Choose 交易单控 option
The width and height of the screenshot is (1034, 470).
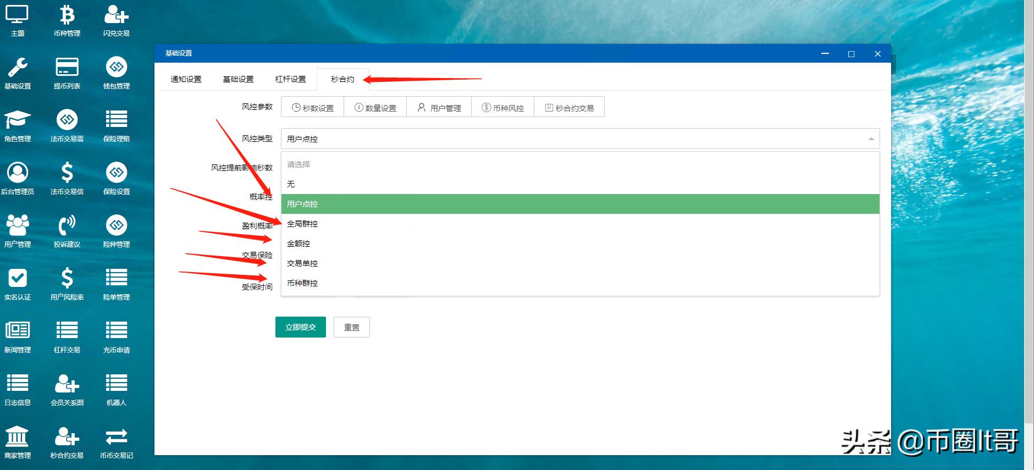click(580, 263)
